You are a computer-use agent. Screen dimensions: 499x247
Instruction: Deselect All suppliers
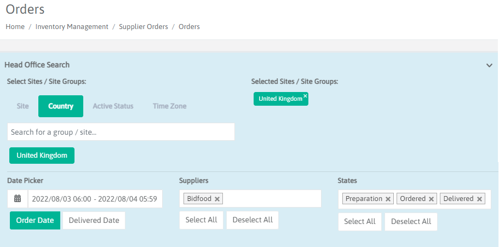[253, 220]
